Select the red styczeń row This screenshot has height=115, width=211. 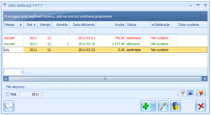point(105,38)
